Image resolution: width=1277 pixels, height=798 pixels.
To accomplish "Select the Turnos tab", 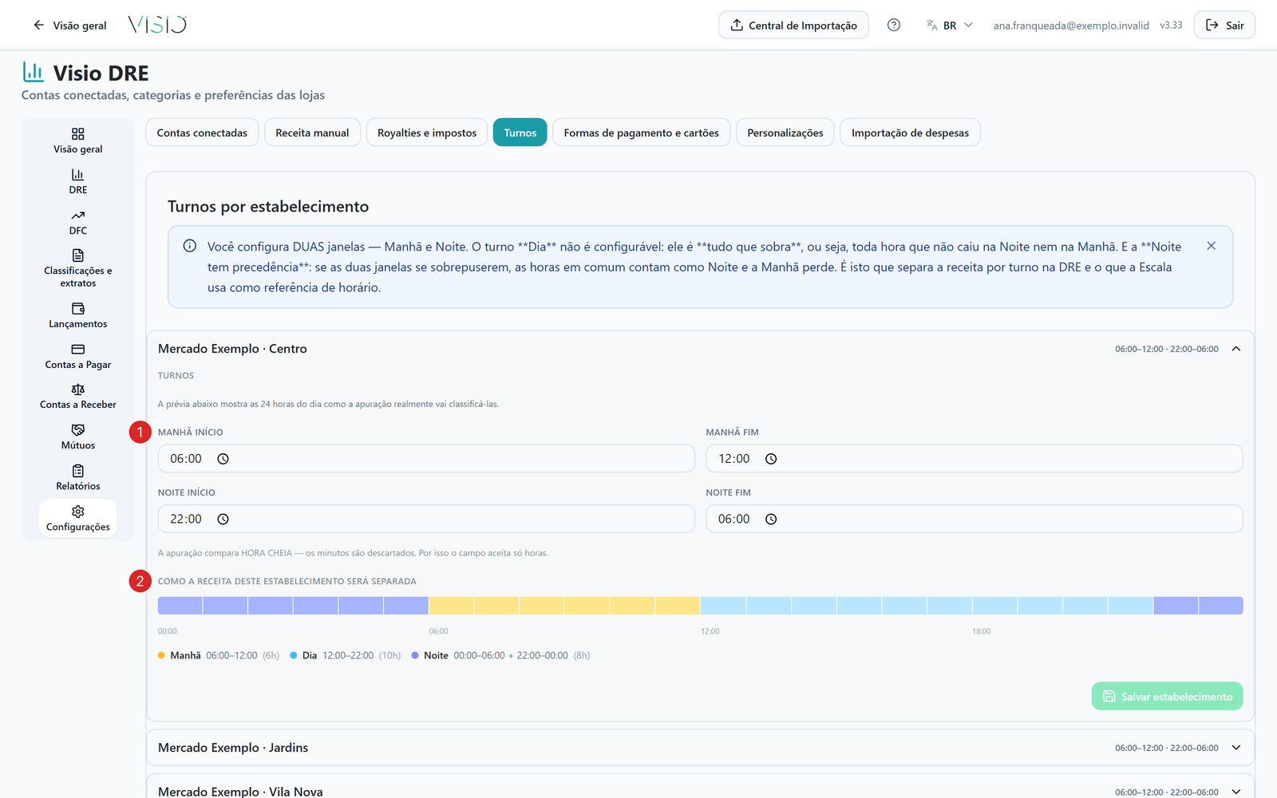I will (x=520, y=132).
